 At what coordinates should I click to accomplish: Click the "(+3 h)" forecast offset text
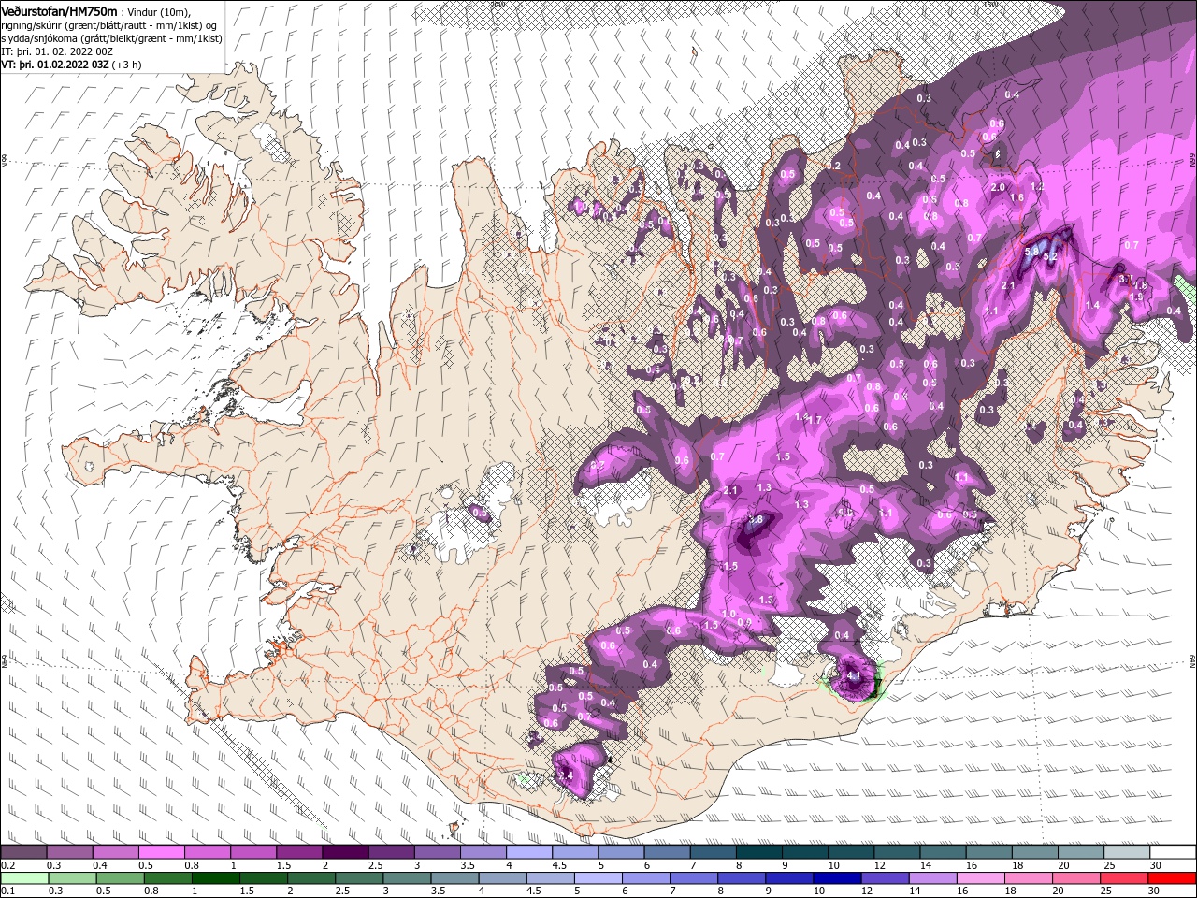click(x=127, y=65)
